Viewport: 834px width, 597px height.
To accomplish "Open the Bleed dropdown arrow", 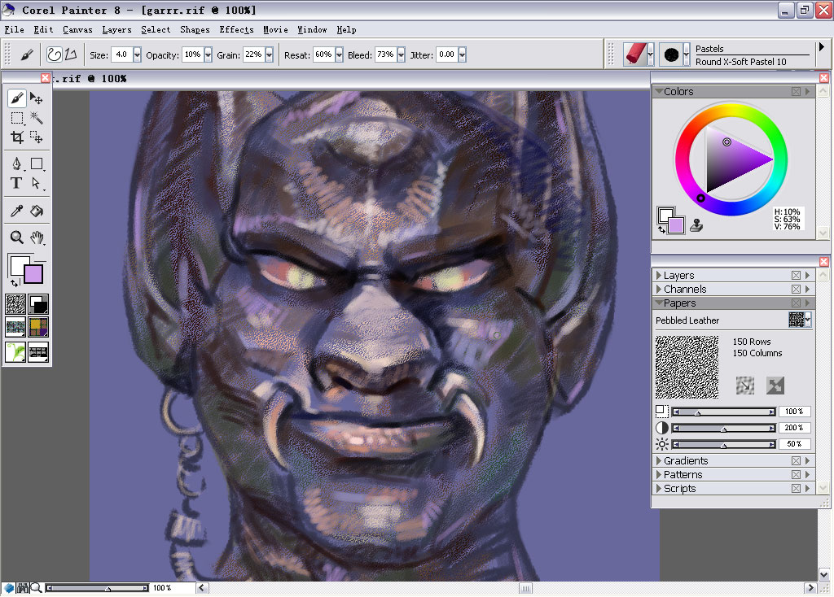I will [x=401, y=54].
